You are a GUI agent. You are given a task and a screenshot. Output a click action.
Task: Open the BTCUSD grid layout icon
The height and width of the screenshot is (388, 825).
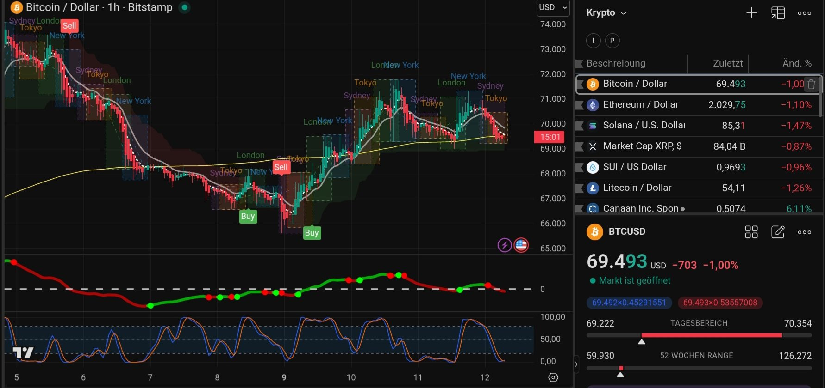(x=751, y=232)
